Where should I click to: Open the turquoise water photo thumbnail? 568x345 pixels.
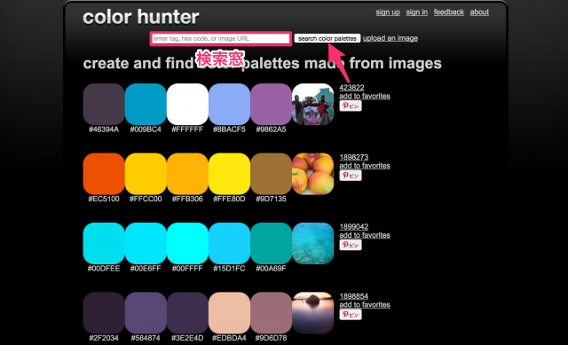(313, 243)
